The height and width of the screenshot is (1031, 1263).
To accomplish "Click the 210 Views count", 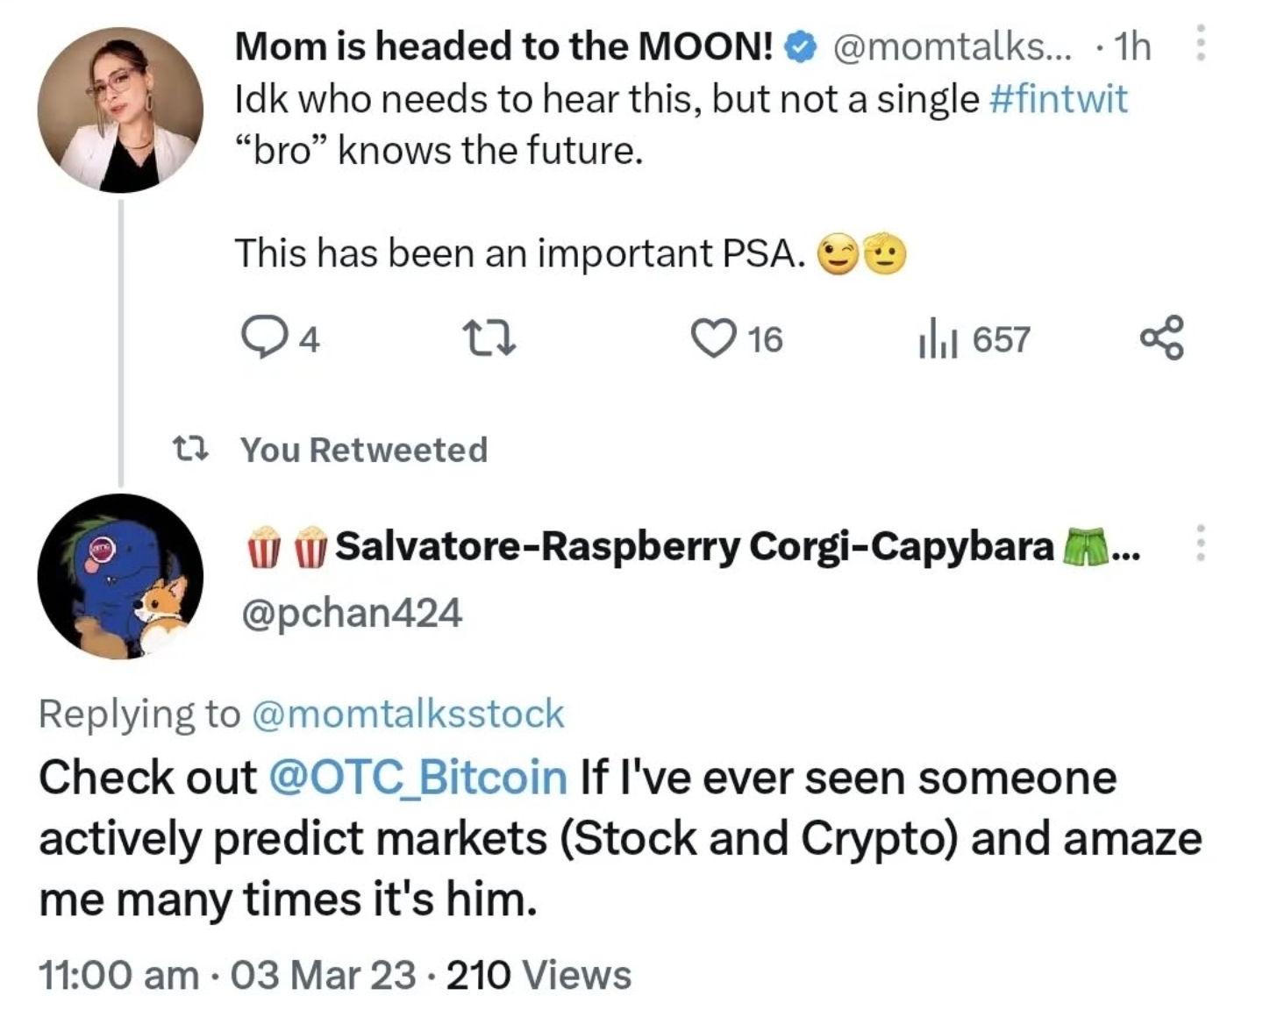I will (539, 975).
